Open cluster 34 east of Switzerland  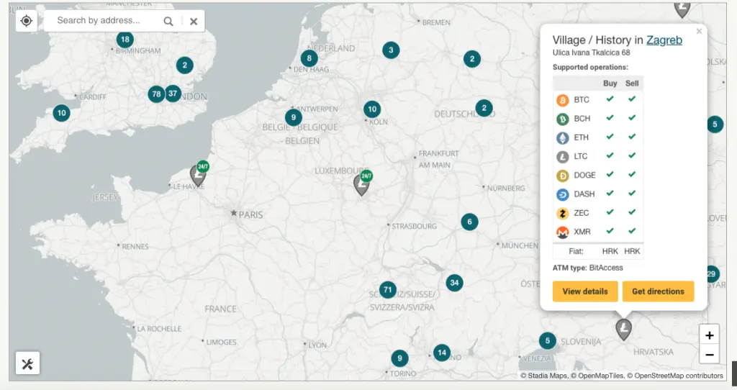pos(455,282)
